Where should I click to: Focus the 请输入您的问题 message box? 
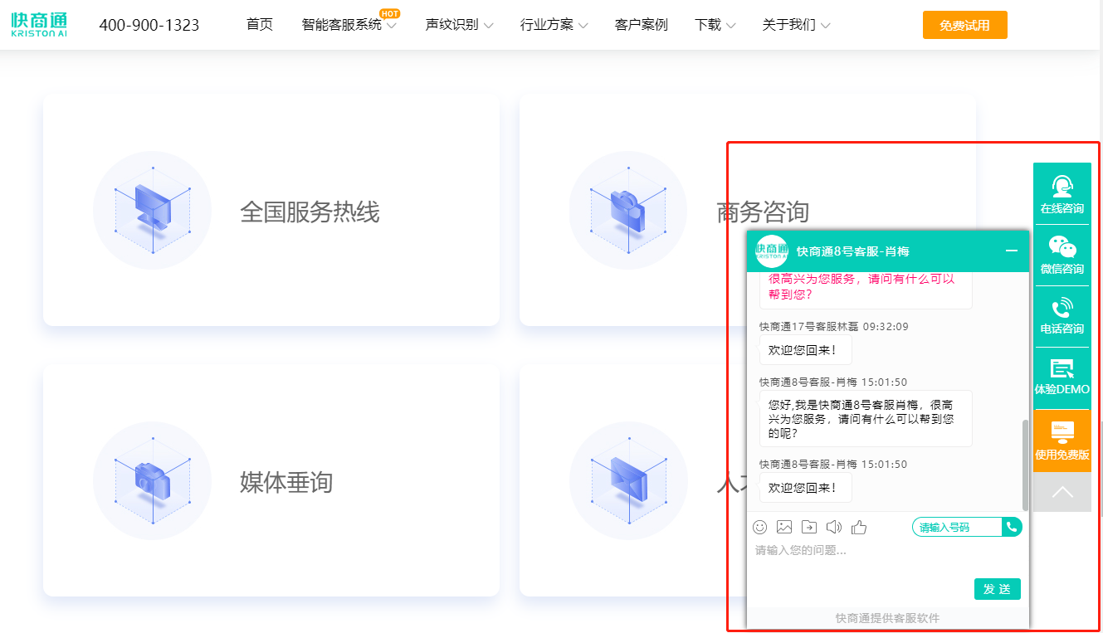pos(887,558)
